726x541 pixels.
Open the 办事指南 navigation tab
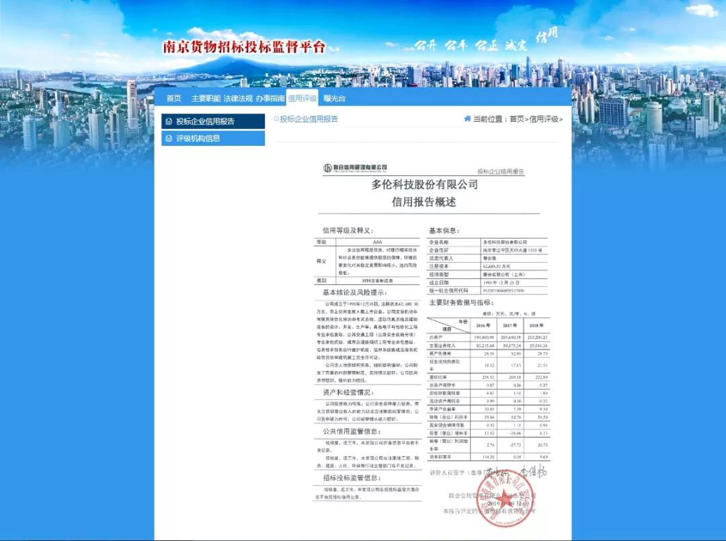pyautogui.click(x=270, y=98)
